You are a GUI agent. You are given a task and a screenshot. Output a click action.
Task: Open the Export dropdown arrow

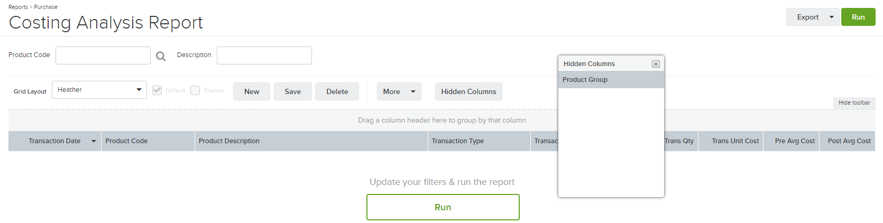coord(832,17)
